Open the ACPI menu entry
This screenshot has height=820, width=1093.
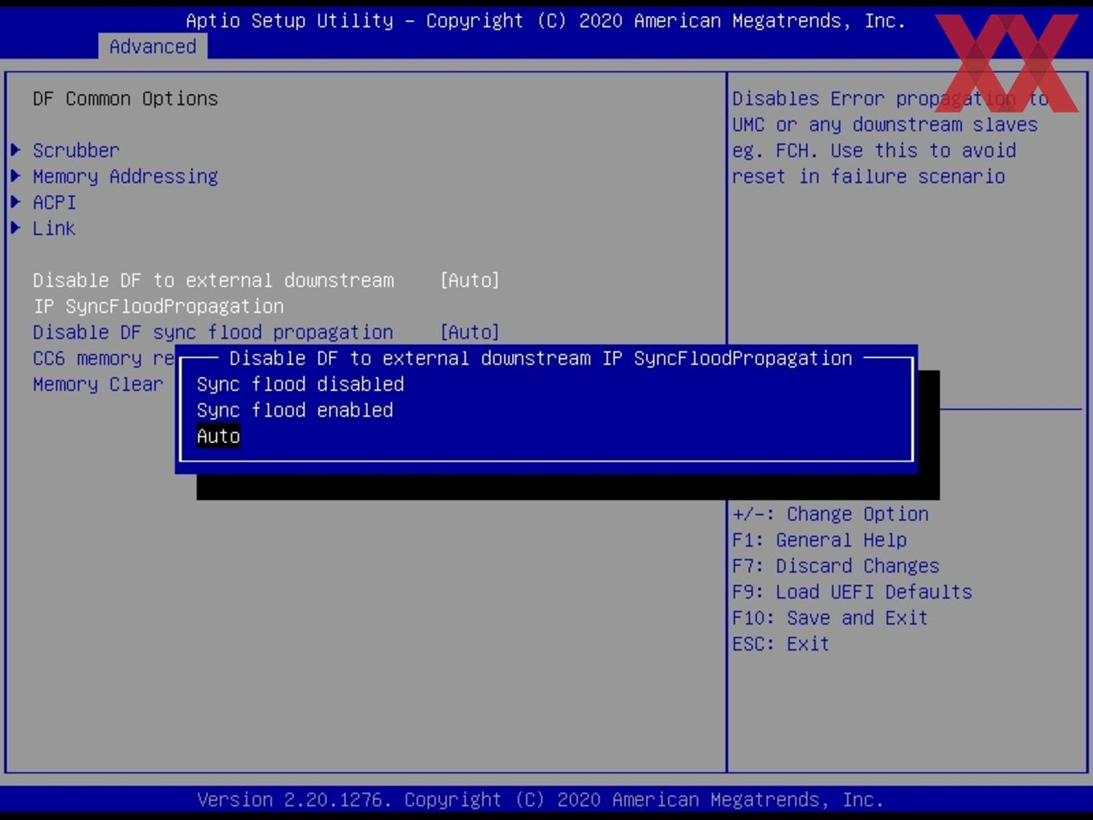point(54,203)
